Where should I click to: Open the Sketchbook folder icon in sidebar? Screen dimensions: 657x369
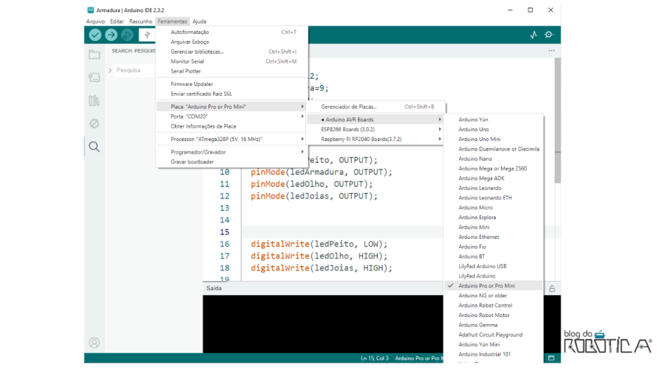tap(94, 54)
